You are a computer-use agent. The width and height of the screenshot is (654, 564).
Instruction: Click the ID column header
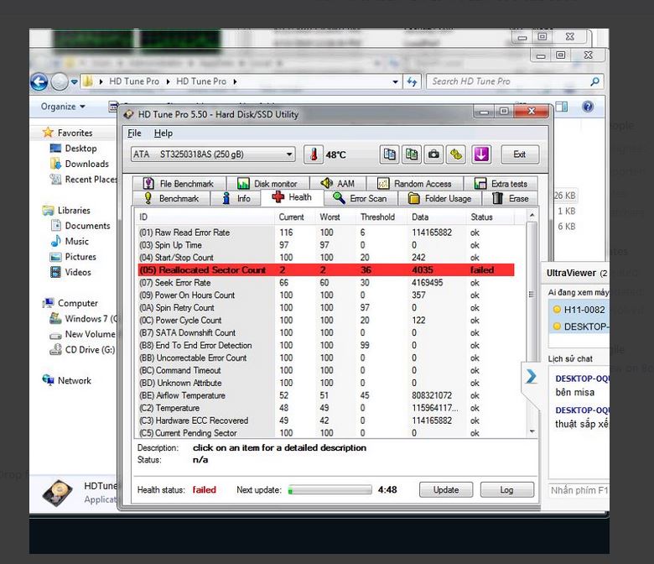pos(205,217)
